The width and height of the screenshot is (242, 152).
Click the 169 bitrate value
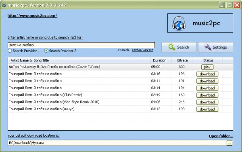181,95
